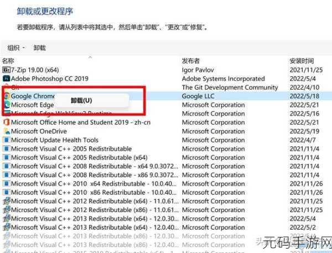Click icon for Visual C++ 2008 Redistributable x86
This screenshot has height=253, width=332.
(x=6, y=175)
